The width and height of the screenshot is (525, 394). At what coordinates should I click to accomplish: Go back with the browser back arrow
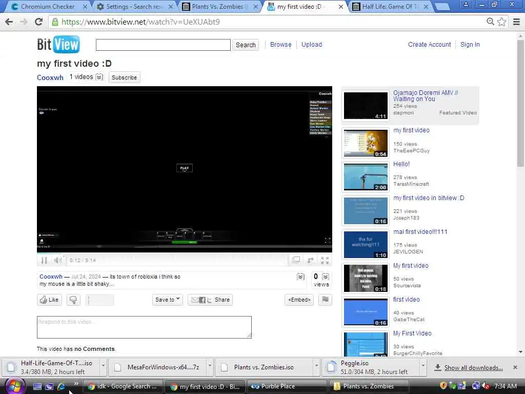[9, 22]
